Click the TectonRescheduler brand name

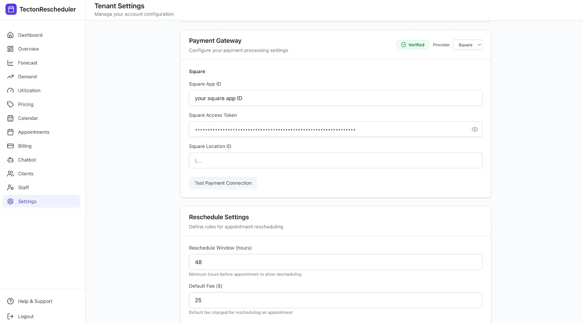click(x=48, y=9)
